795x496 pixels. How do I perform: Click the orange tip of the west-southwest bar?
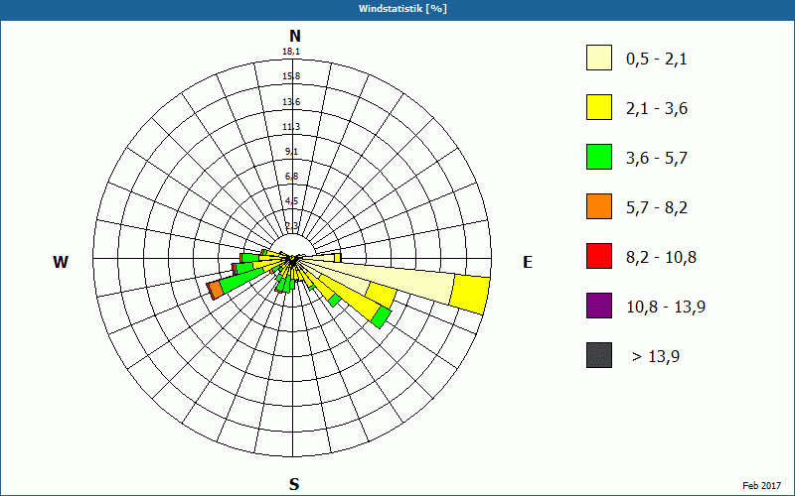tap(216, 290)
